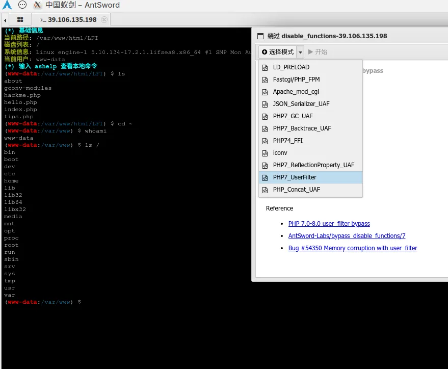The image size is (448, 369).
Task: Click file icon beside PHP_Concat_UAF
Action: point(265,190)
